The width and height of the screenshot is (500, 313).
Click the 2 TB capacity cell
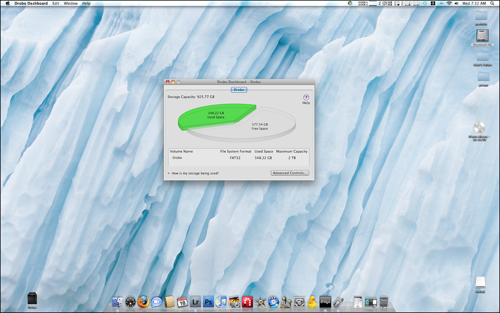[x=292, y=158]
